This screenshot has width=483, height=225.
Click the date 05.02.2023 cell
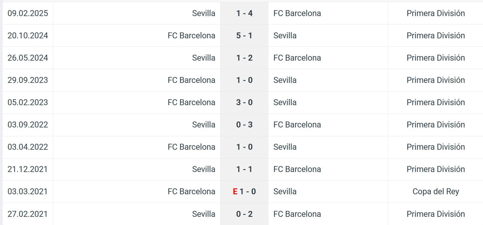[28, 102]
